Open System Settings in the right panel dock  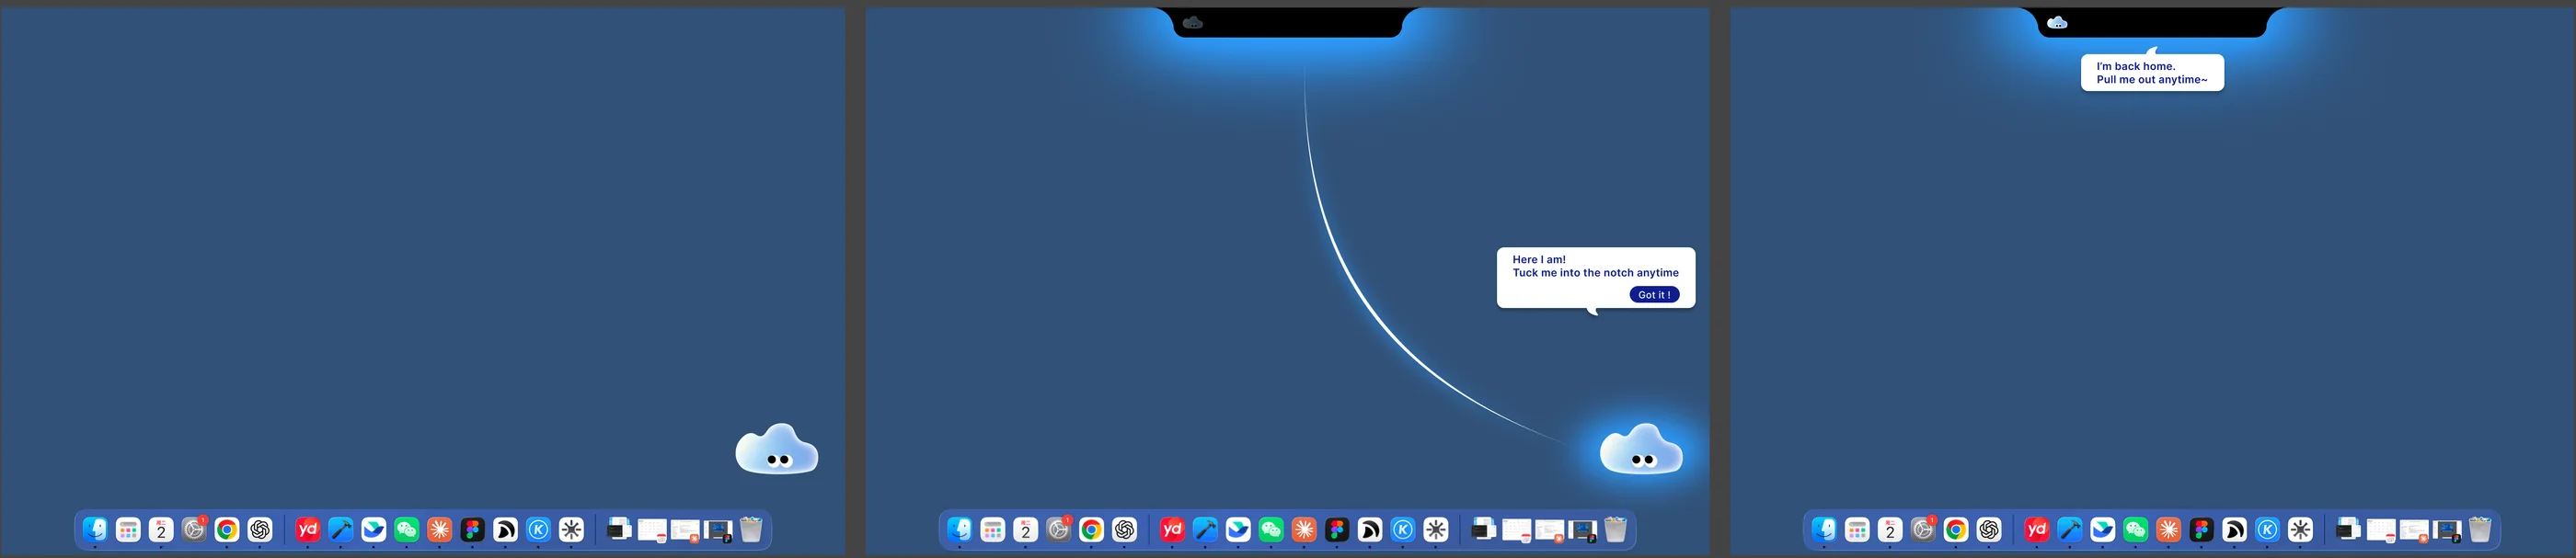[1923, 529]
